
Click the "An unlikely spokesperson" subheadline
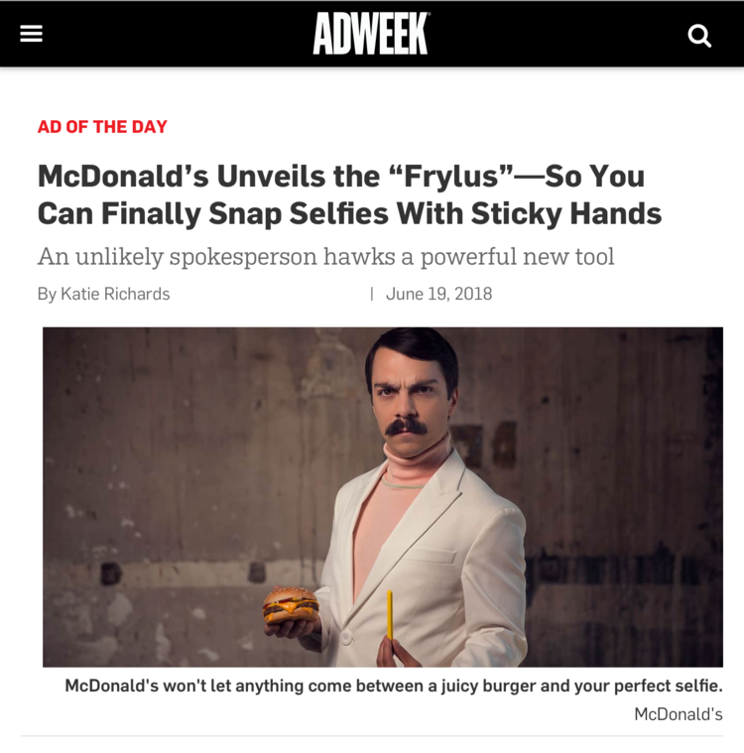[x=325, y=256]
